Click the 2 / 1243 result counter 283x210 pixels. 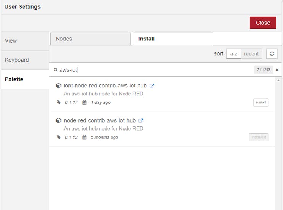point(263,70)
